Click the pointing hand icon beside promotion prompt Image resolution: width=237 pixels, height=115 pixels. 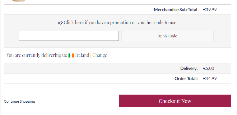60,23
